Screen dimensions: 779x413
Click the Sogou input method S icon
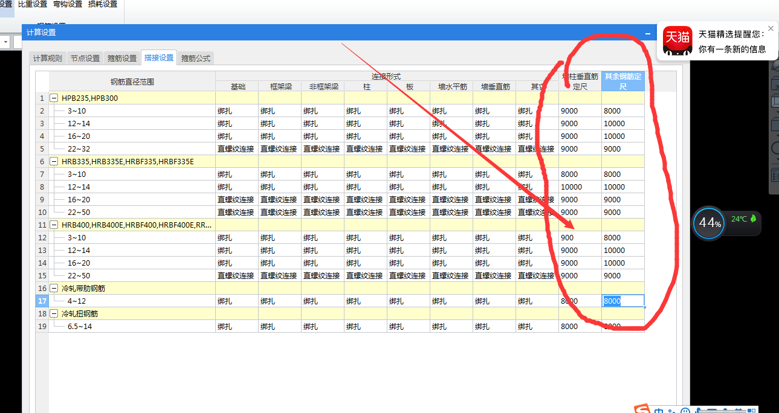point(643,411)
